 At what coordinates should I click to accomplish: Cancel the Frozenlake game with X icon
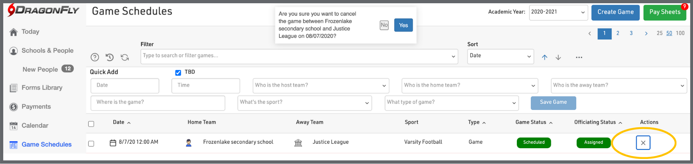click(643, 143)
